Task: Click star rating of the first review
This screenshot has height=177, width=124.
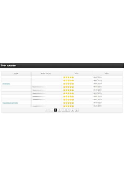Action: 69,77
